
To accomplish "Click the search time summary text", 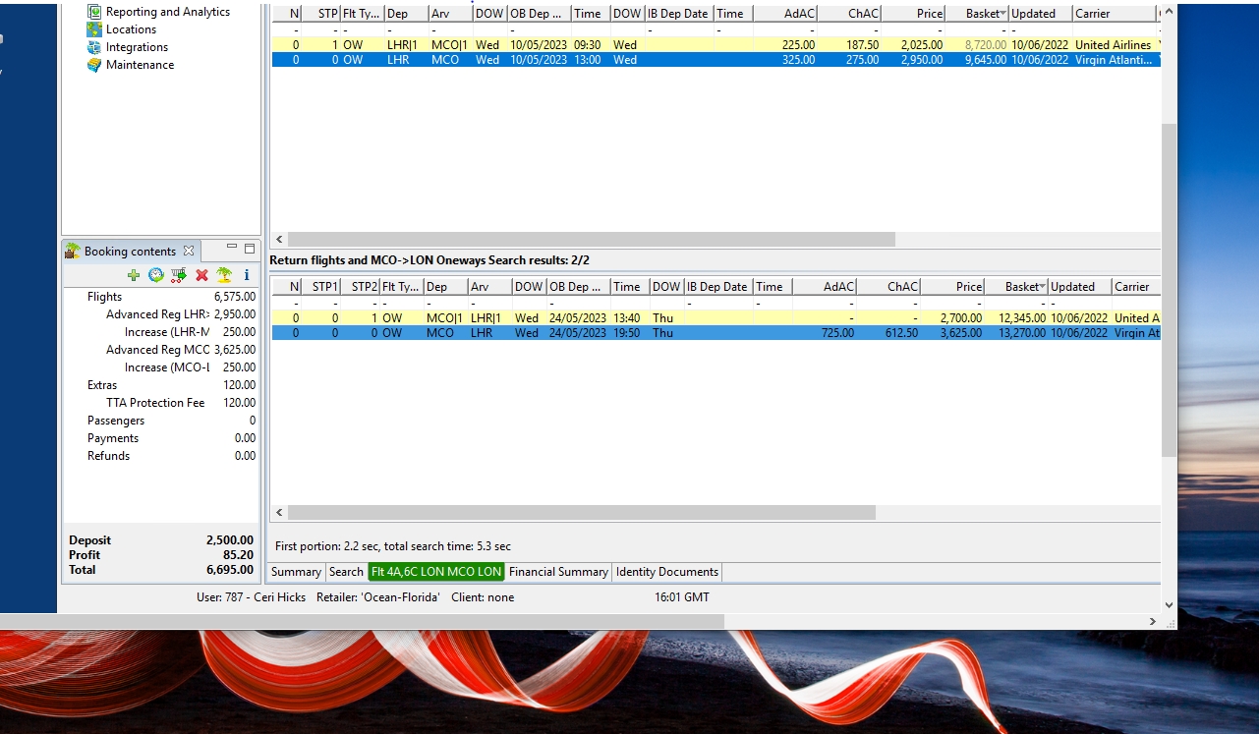I will [x=393, y=546].
